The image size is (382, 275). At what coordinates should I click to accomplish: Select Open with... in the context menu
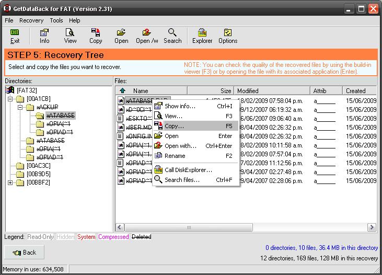click(x=195, y=146)
